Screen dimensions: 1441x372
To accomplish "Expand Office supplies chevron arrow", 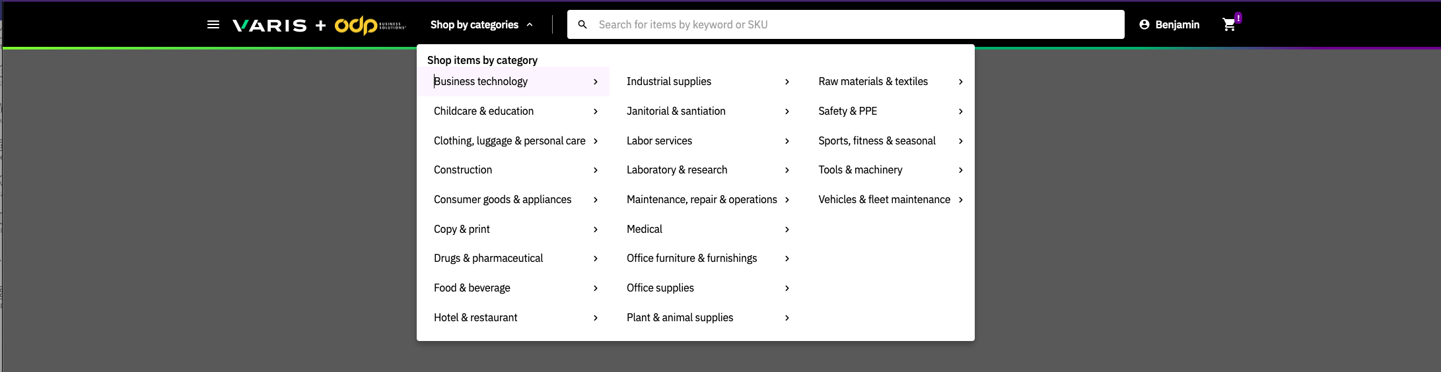I will coord(787,288).
